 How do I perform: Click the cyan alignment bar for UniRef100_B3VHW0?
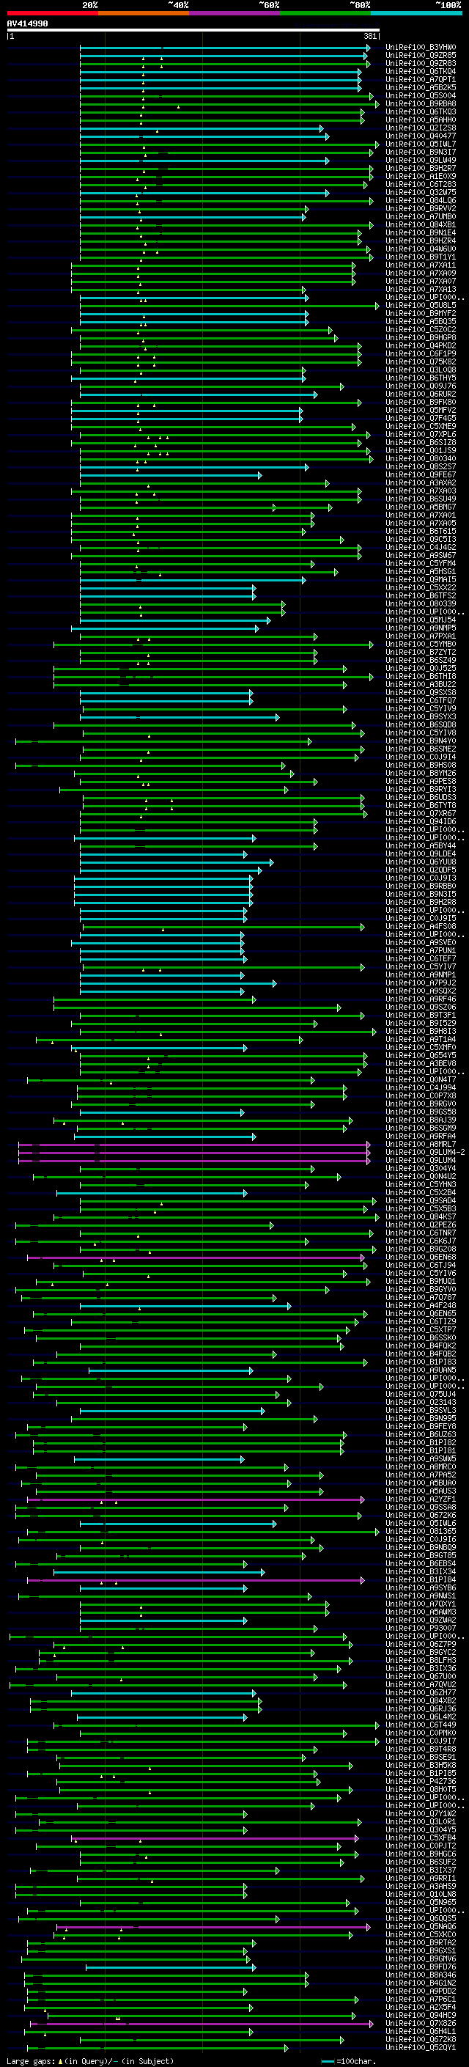pyautogui.click(x=224, y=48)
